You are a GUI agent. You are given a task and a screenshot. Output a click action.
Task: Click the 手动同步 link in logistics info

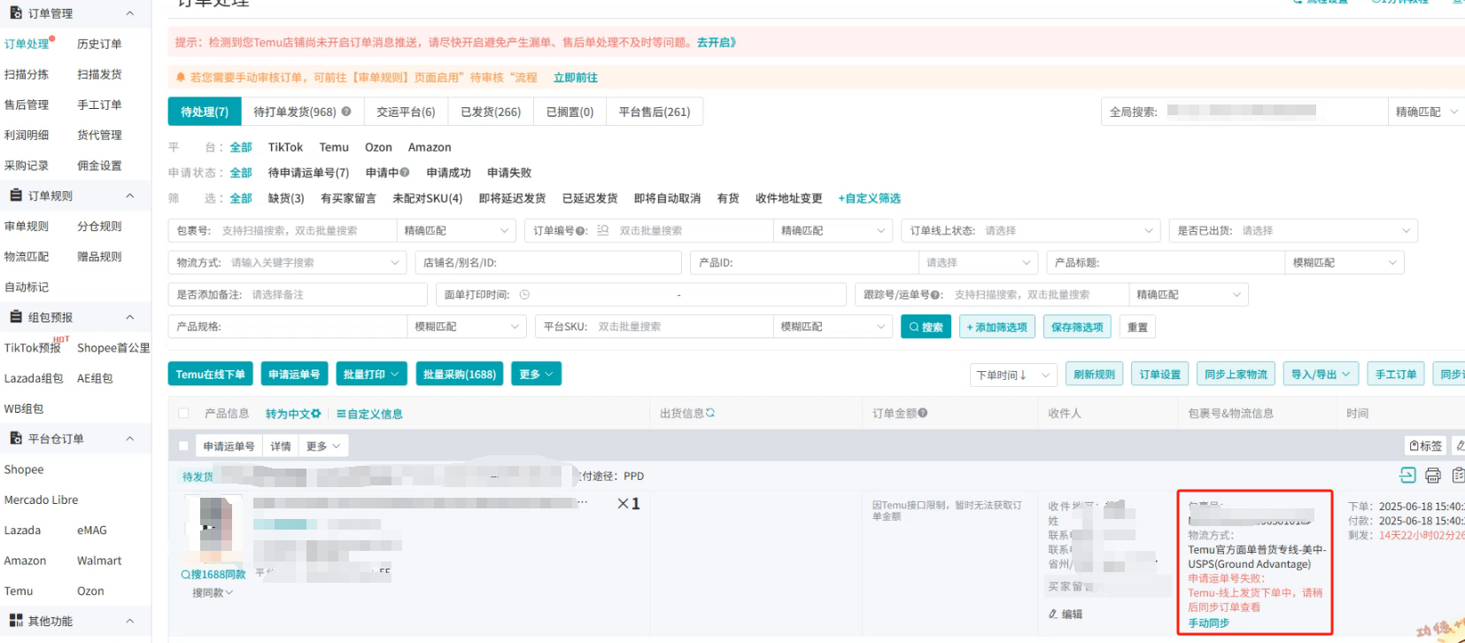tap(1208, 624)
